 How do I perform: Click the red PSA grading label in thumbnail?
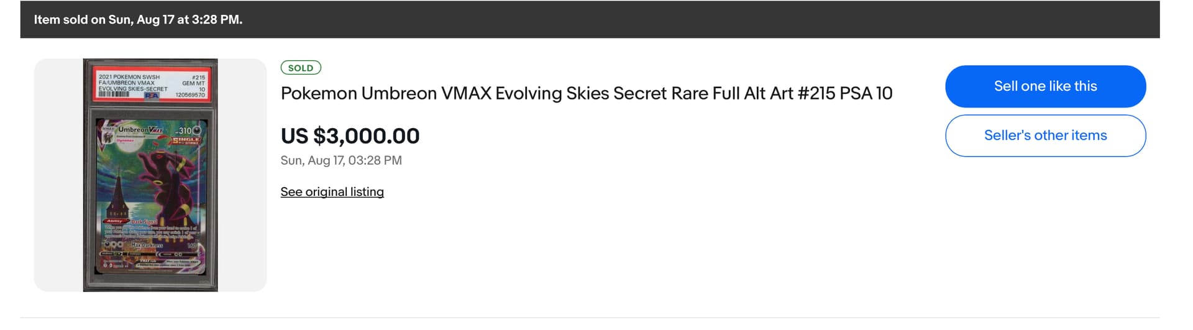[x=152, y=85]
